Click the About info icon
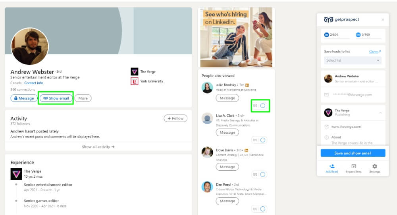This screenshot has height=215, width=397. (327, 137)
